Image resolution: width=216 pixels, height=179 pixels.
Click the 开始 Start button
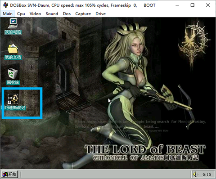coord(9,174)
